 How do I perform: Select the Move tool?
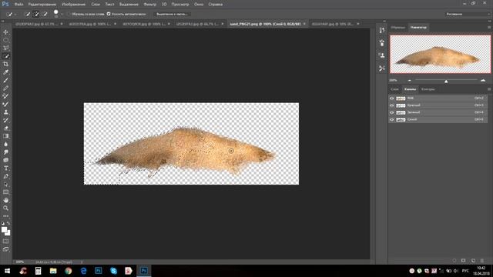5,32
